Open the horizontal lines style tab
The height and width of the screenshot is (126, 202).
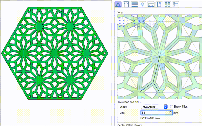[x=134, y=5]
